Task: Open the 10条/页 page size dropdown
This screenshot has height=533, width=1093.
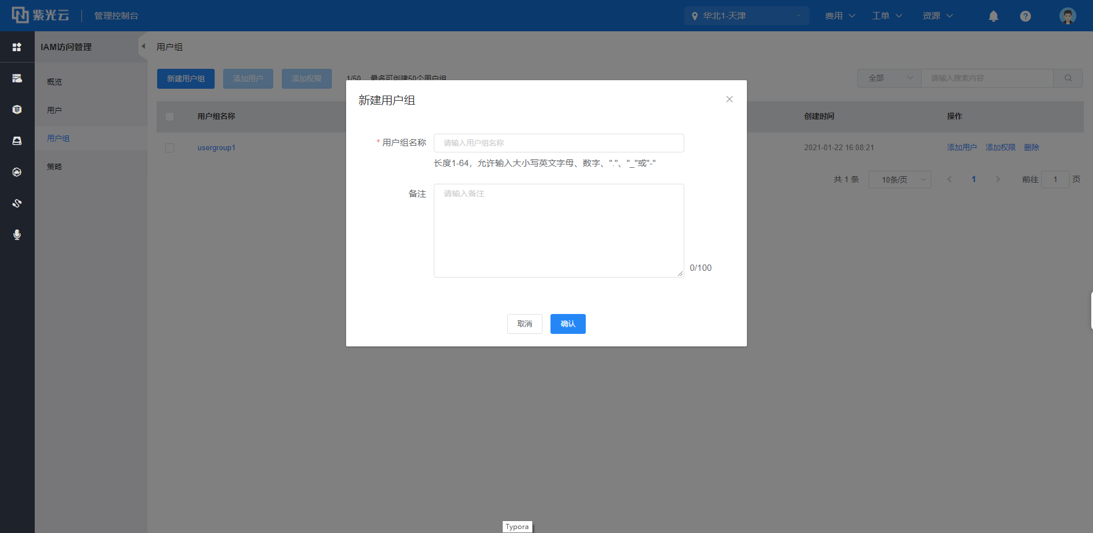Action: click(x=899, y=180)
